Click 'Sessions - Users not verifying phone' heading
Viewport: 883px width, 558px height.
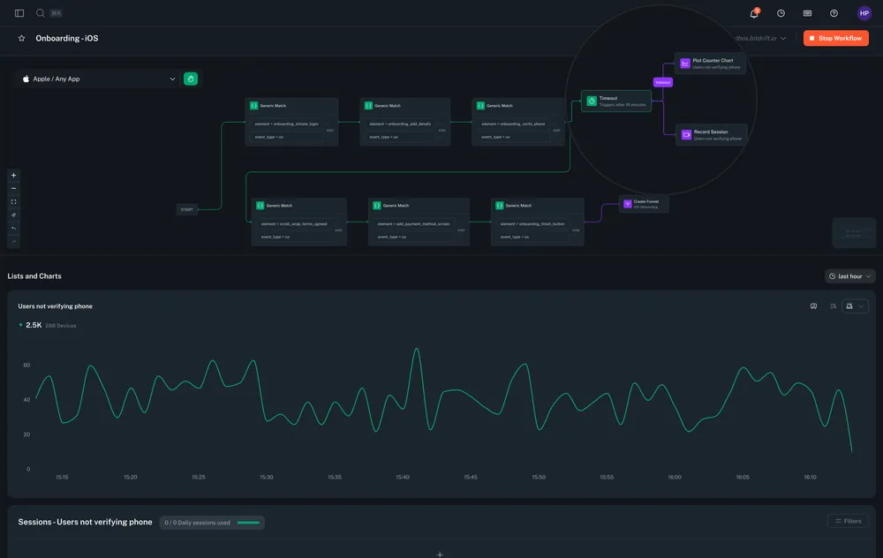(85, 523)
